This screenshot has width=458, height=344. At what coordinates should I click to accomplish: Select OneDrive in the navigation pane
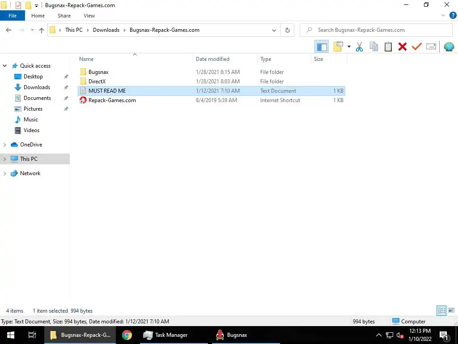(x=31, y=145)
